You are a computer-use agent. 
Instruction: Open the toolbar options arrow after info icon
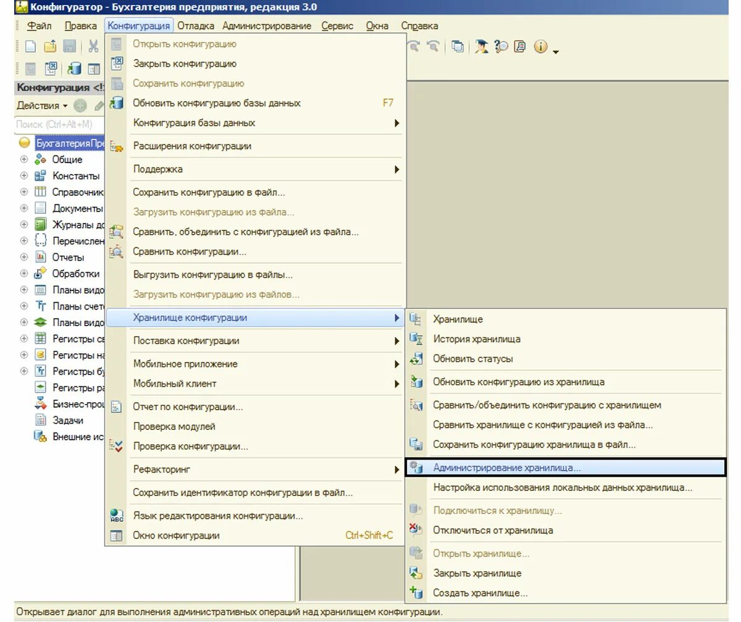click(556, 52)
